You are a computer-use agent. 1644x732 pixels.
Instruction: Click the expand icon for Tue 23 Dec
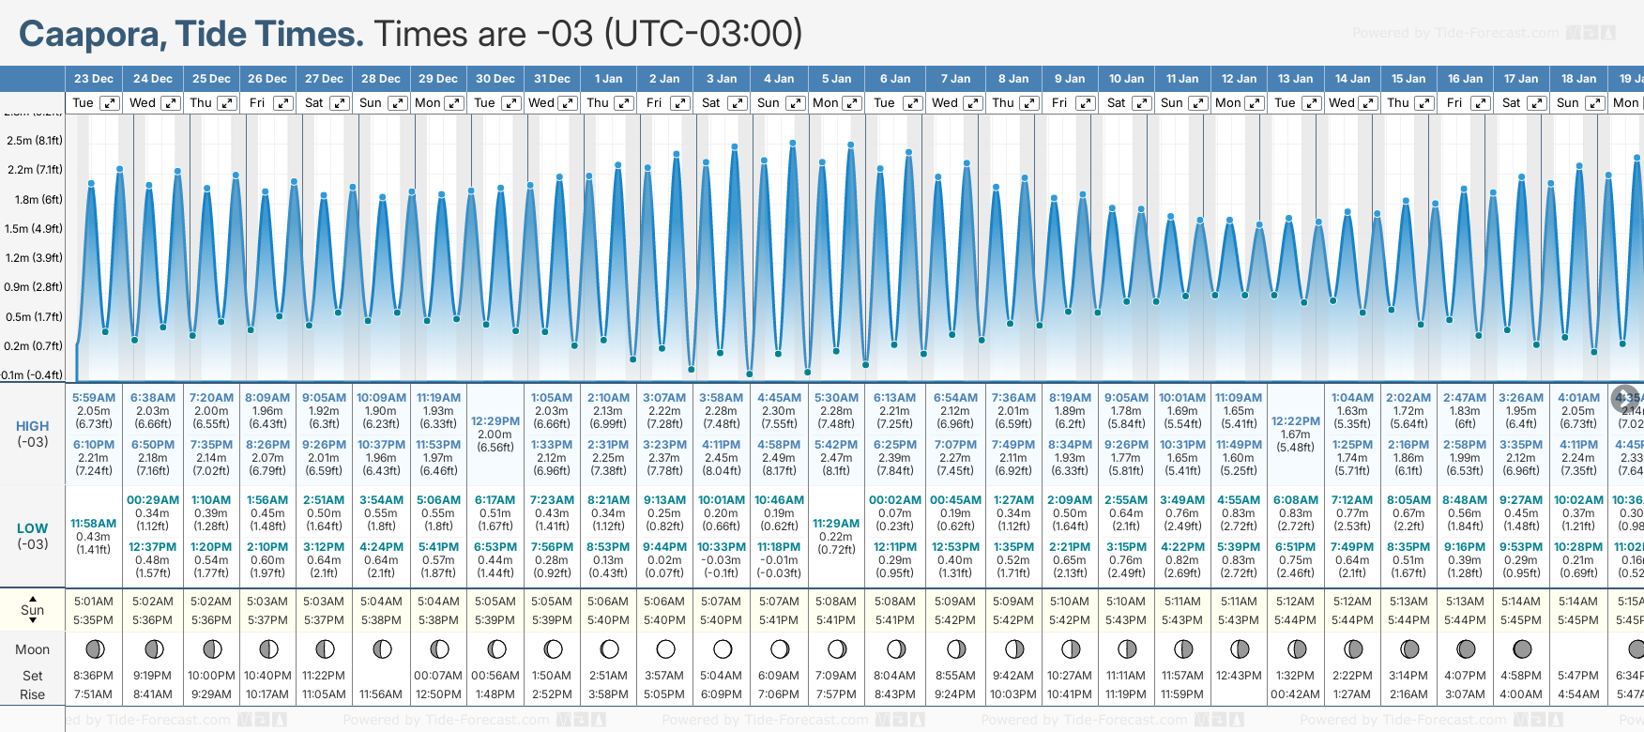(110, 103)
